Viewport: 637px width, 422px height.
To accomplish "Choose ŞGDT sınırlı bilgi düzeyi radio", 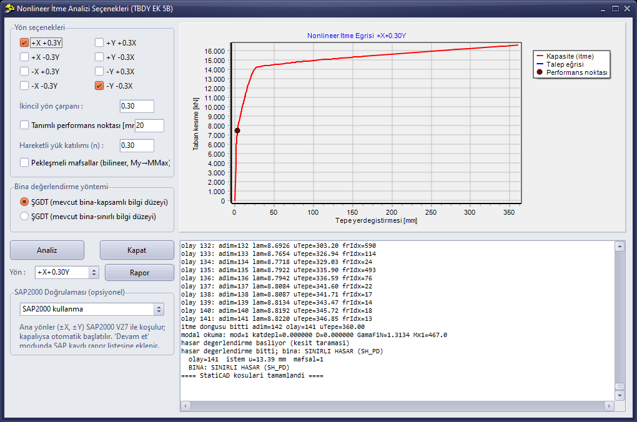I will pyautogui.click(x=24, y=216).
